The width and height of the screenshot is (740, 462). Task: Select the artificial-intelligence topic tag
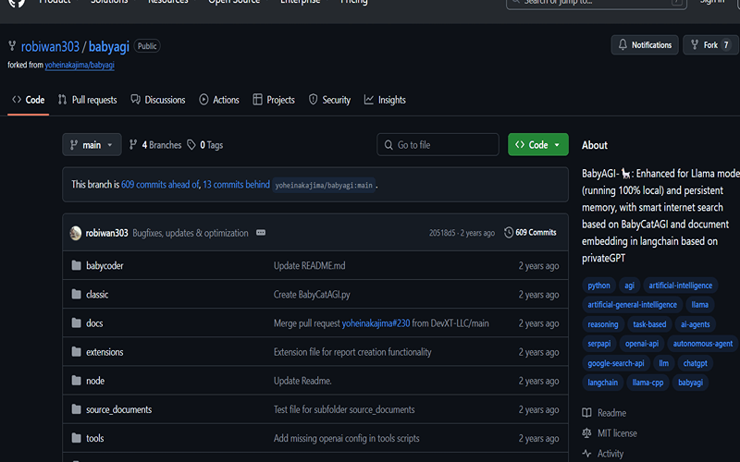[x=681, y=286]
